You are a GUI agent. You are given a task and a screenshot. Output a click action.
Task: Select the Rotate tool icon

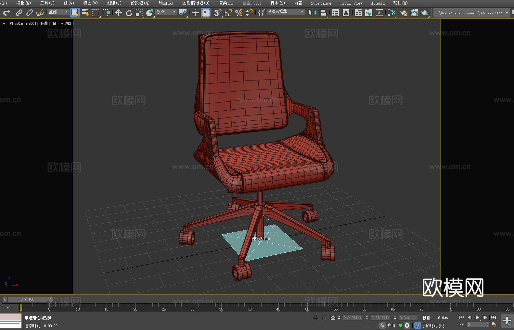pos(129,13)
